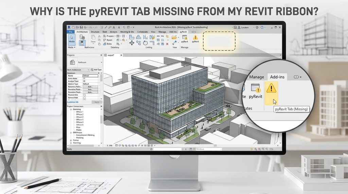Select Conuntionss I.Molding in browser

tap(85, 135)
